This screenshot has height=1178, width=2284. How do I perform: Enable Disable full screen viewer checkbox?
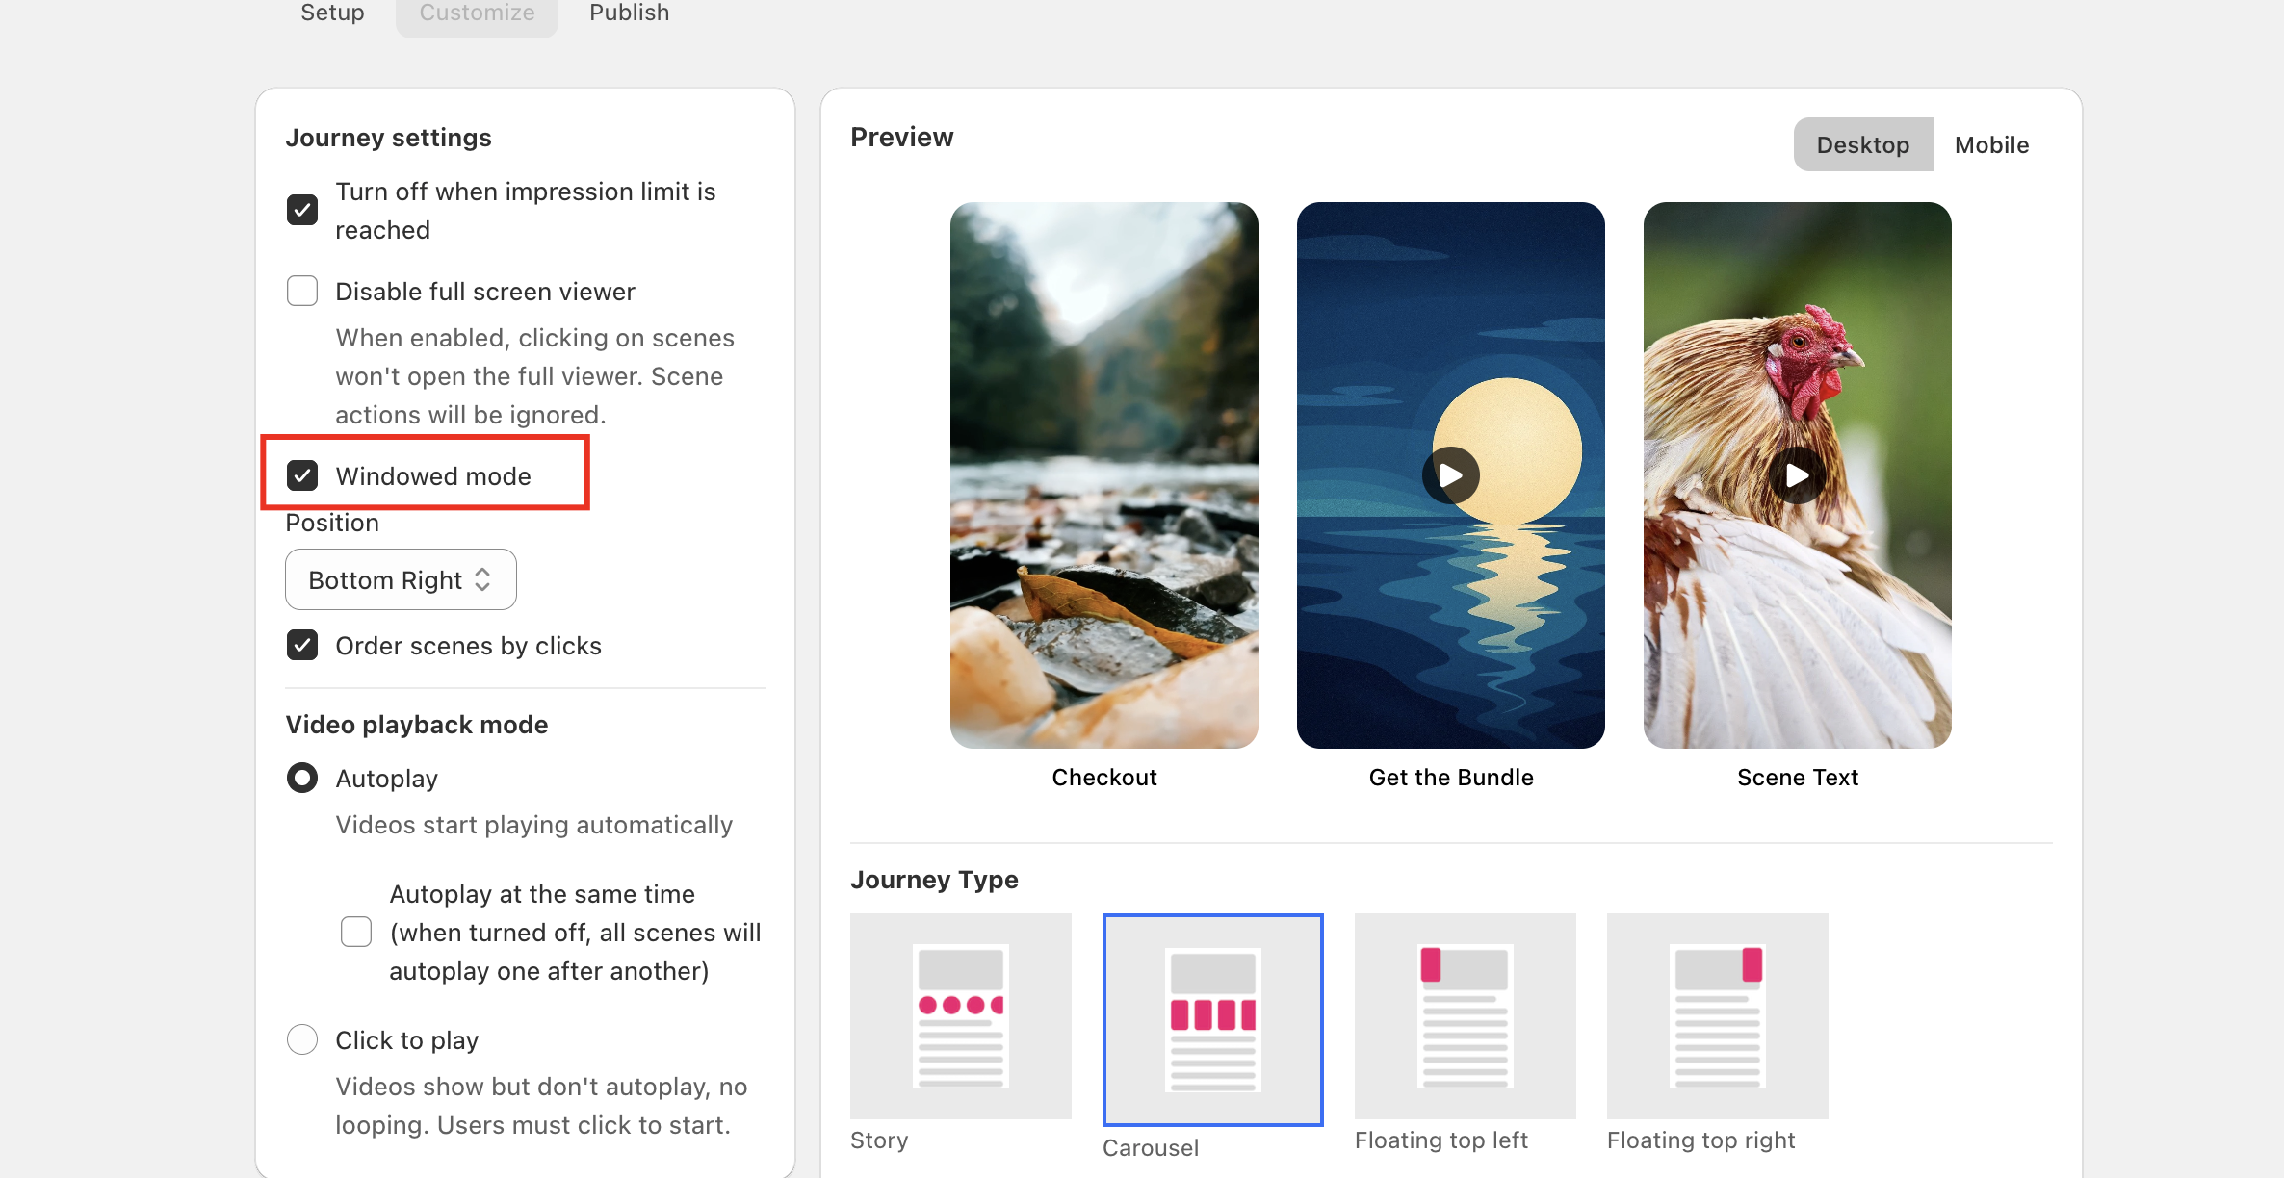click(x=302, y=291)
